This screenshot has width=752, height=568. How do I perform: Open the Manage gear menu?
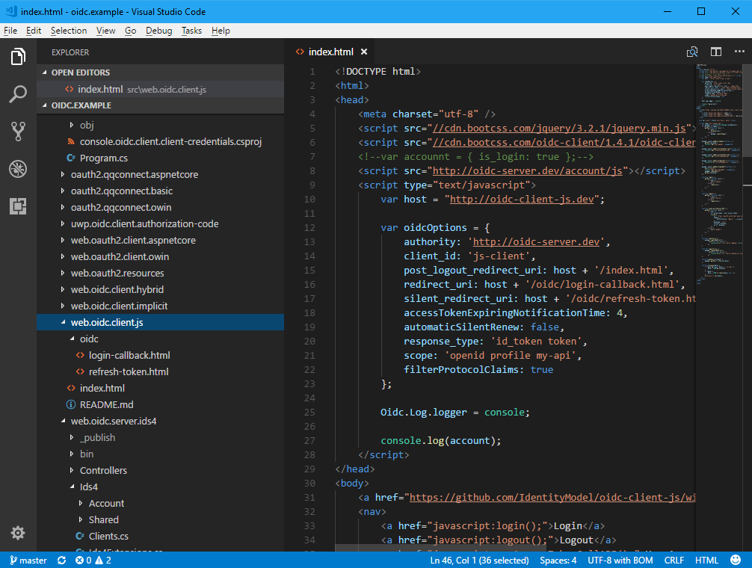18,533
